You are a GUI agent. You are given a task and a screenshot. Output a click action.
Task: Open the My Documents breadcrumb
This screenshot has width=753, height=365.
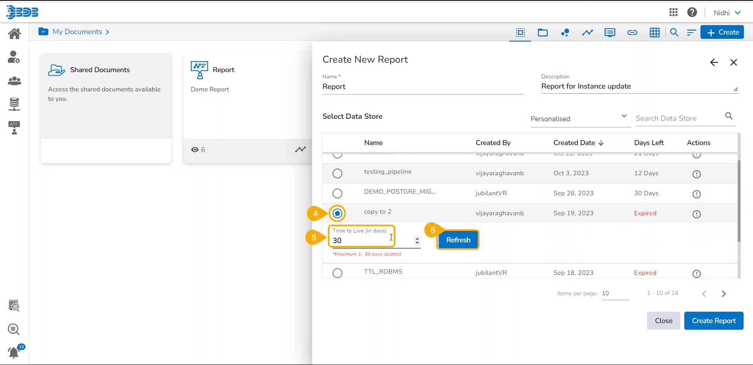point(77,32)
